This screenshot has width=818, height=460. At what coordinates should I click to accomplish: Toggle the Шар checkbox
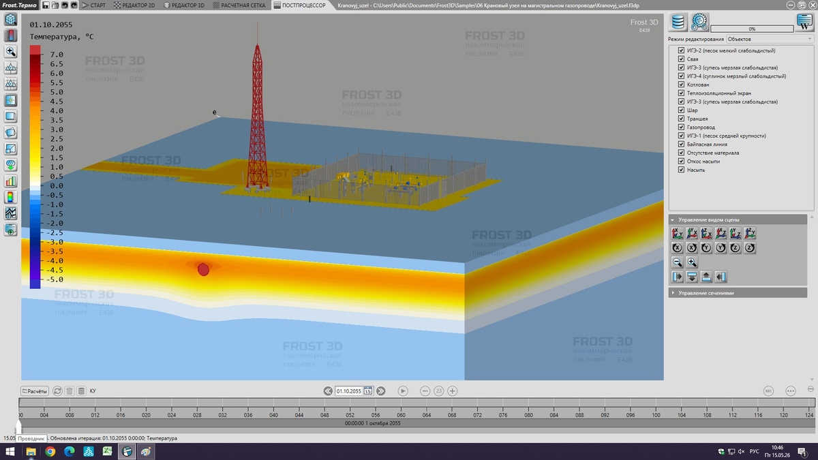pos(681,110)
